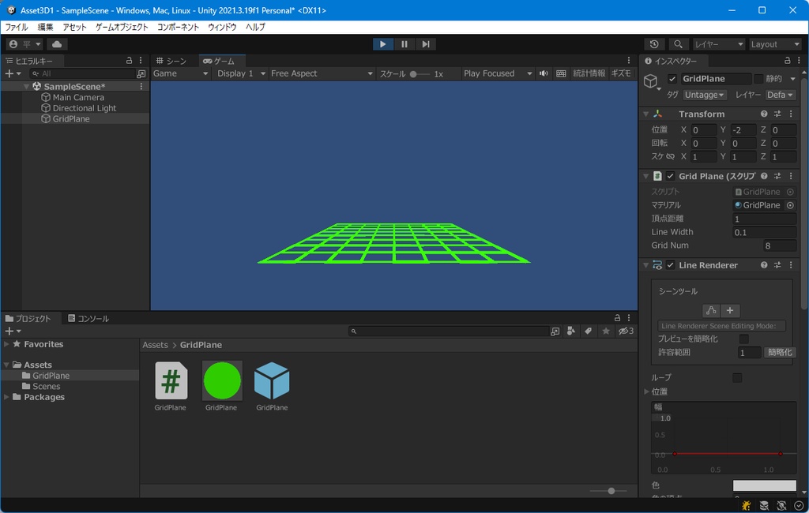Open the Transform presets icon
This screenshot has width=809, height=513.
pyautogui.click(x=777, y=114)
